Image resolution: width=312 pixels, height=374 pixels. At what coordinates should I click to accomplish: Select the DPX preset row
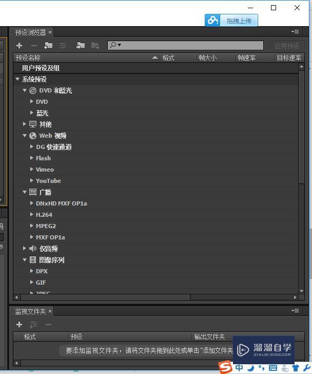(156, 271)
